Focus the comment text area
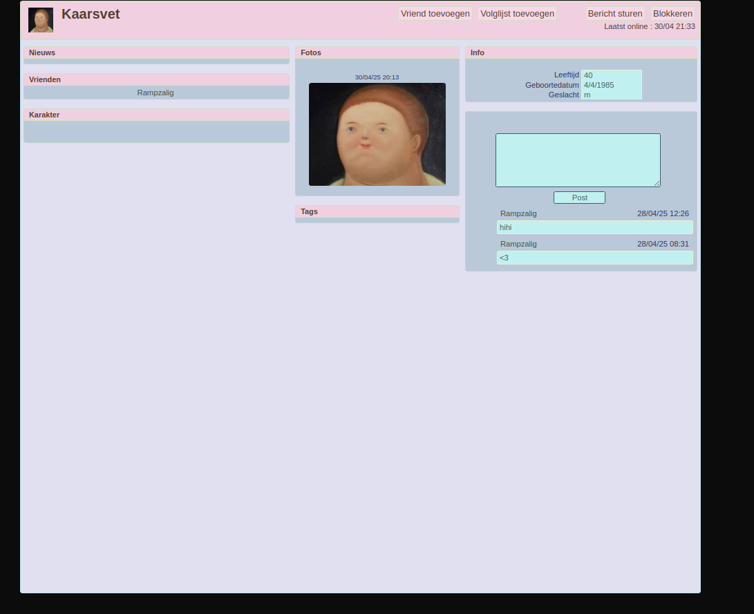Screen dimensions: 754x614 coord(578,160)
